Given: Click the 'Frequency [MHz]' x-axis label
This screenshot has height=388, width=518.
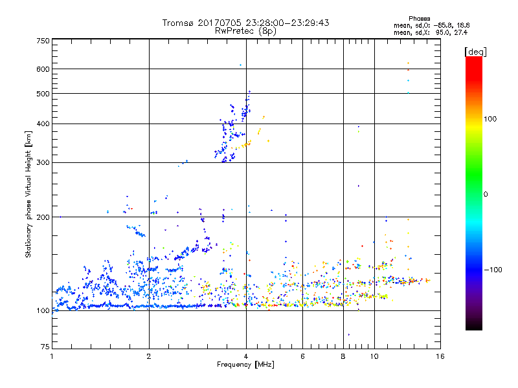Looking at the screenshot, I should tap(245, 365).
